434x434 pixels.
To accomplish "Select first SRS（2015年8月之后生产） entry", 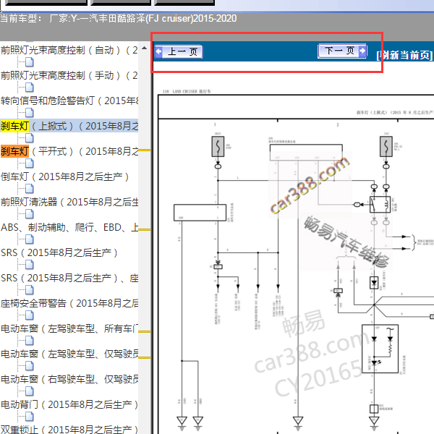I will pos(59,252).
